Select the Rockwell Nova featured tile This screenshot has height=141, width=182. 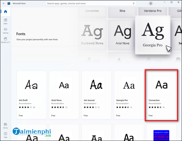92,35
